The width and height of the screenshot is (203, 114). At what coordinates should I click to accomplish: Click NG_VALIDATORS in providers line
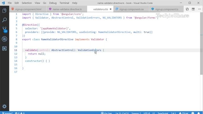[67, 32]
